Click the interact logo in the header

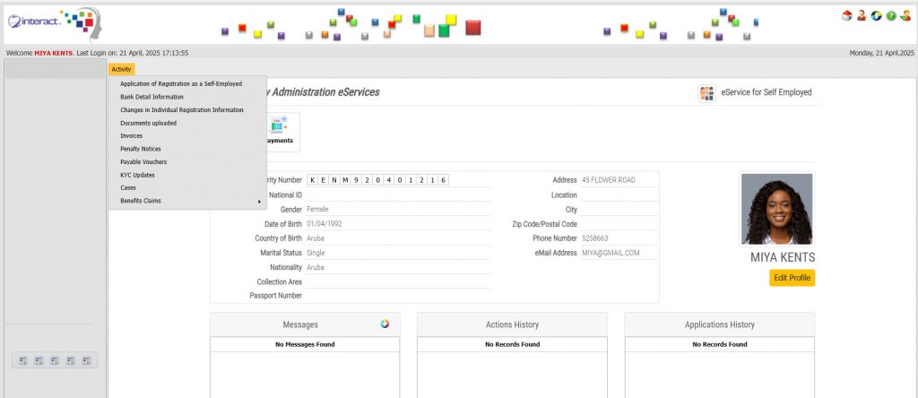(52, 22)
